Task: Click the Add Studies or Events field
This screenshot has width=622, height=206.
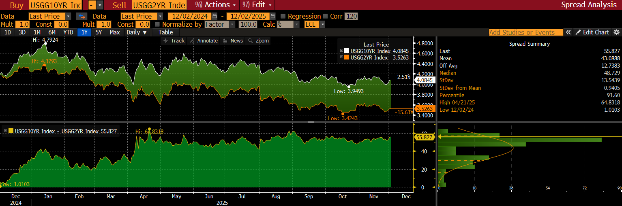Action: pos(525,32)
